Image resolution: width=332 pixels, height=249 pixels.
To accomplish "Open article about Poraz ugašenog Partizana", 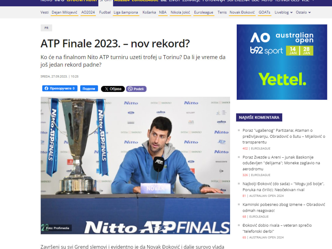I will tap(284, 136).
